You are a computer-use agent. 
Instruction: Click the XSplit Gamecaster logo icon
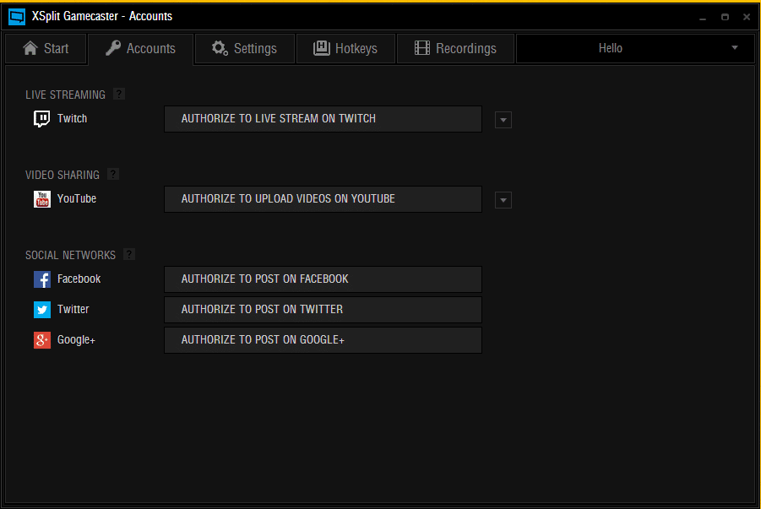click(x=17, y=17)
